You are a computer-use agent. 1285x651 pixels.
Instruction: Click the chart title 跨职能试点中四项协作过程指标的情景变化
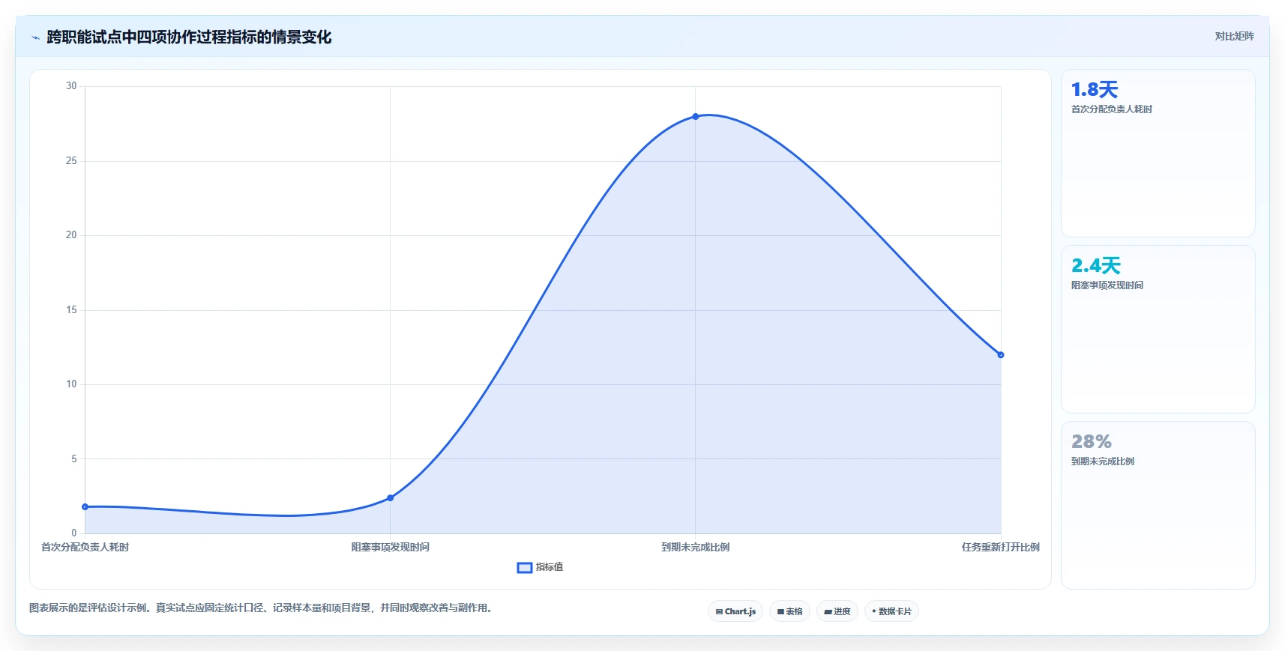click(x=189, y=37)
